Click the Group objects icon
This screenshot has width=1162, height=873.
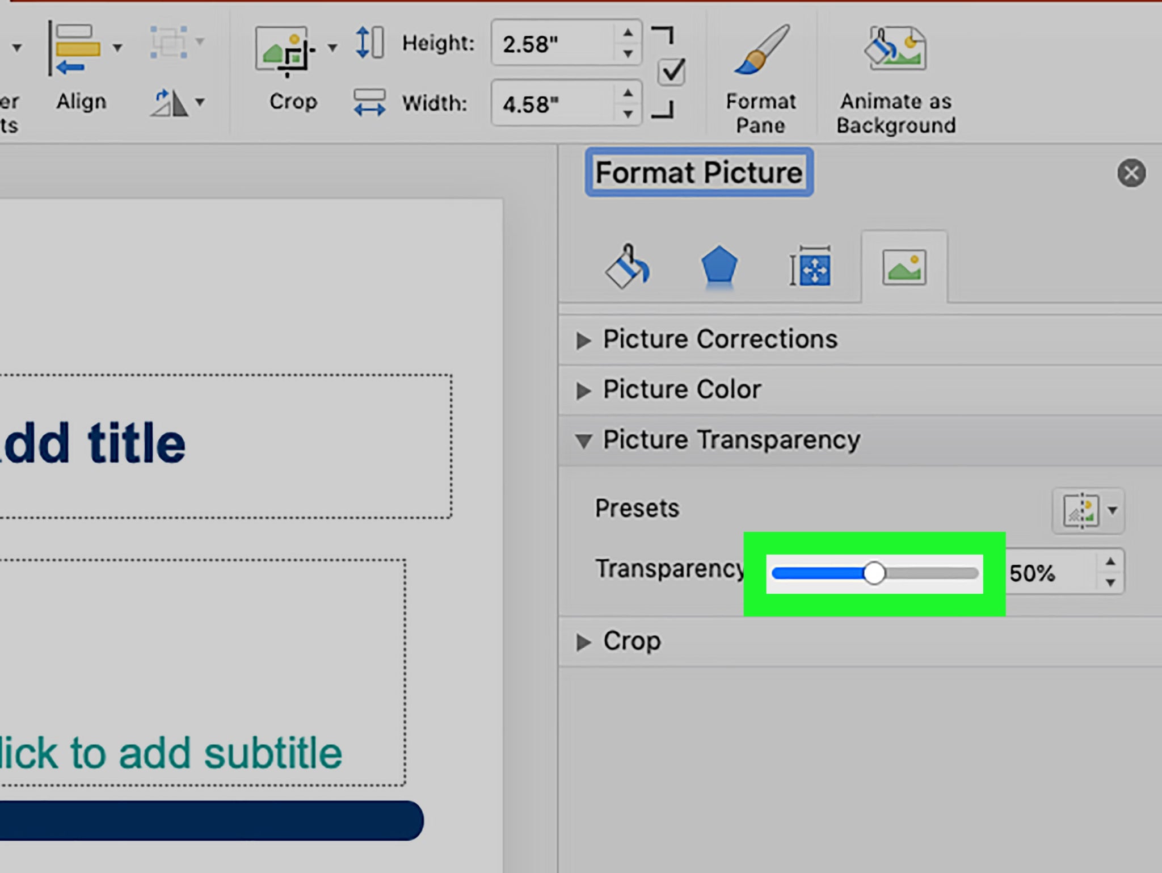click(169, 41)
